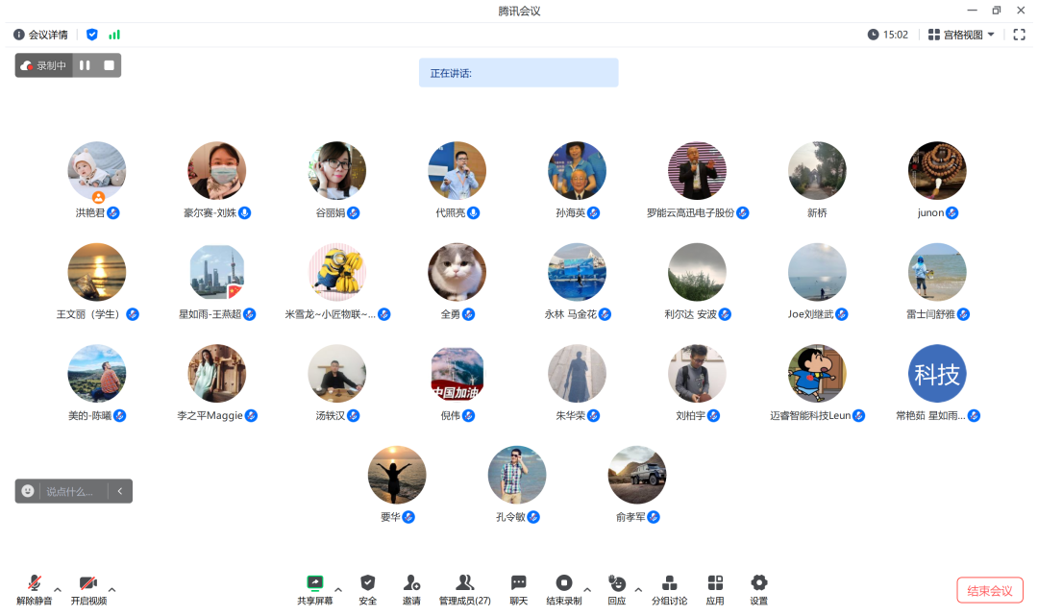The height and width of the screenshot is (616, 1038).
Task: Select 罗能云高迅电子股份 participant name
Action: click(x=690, y=212)
